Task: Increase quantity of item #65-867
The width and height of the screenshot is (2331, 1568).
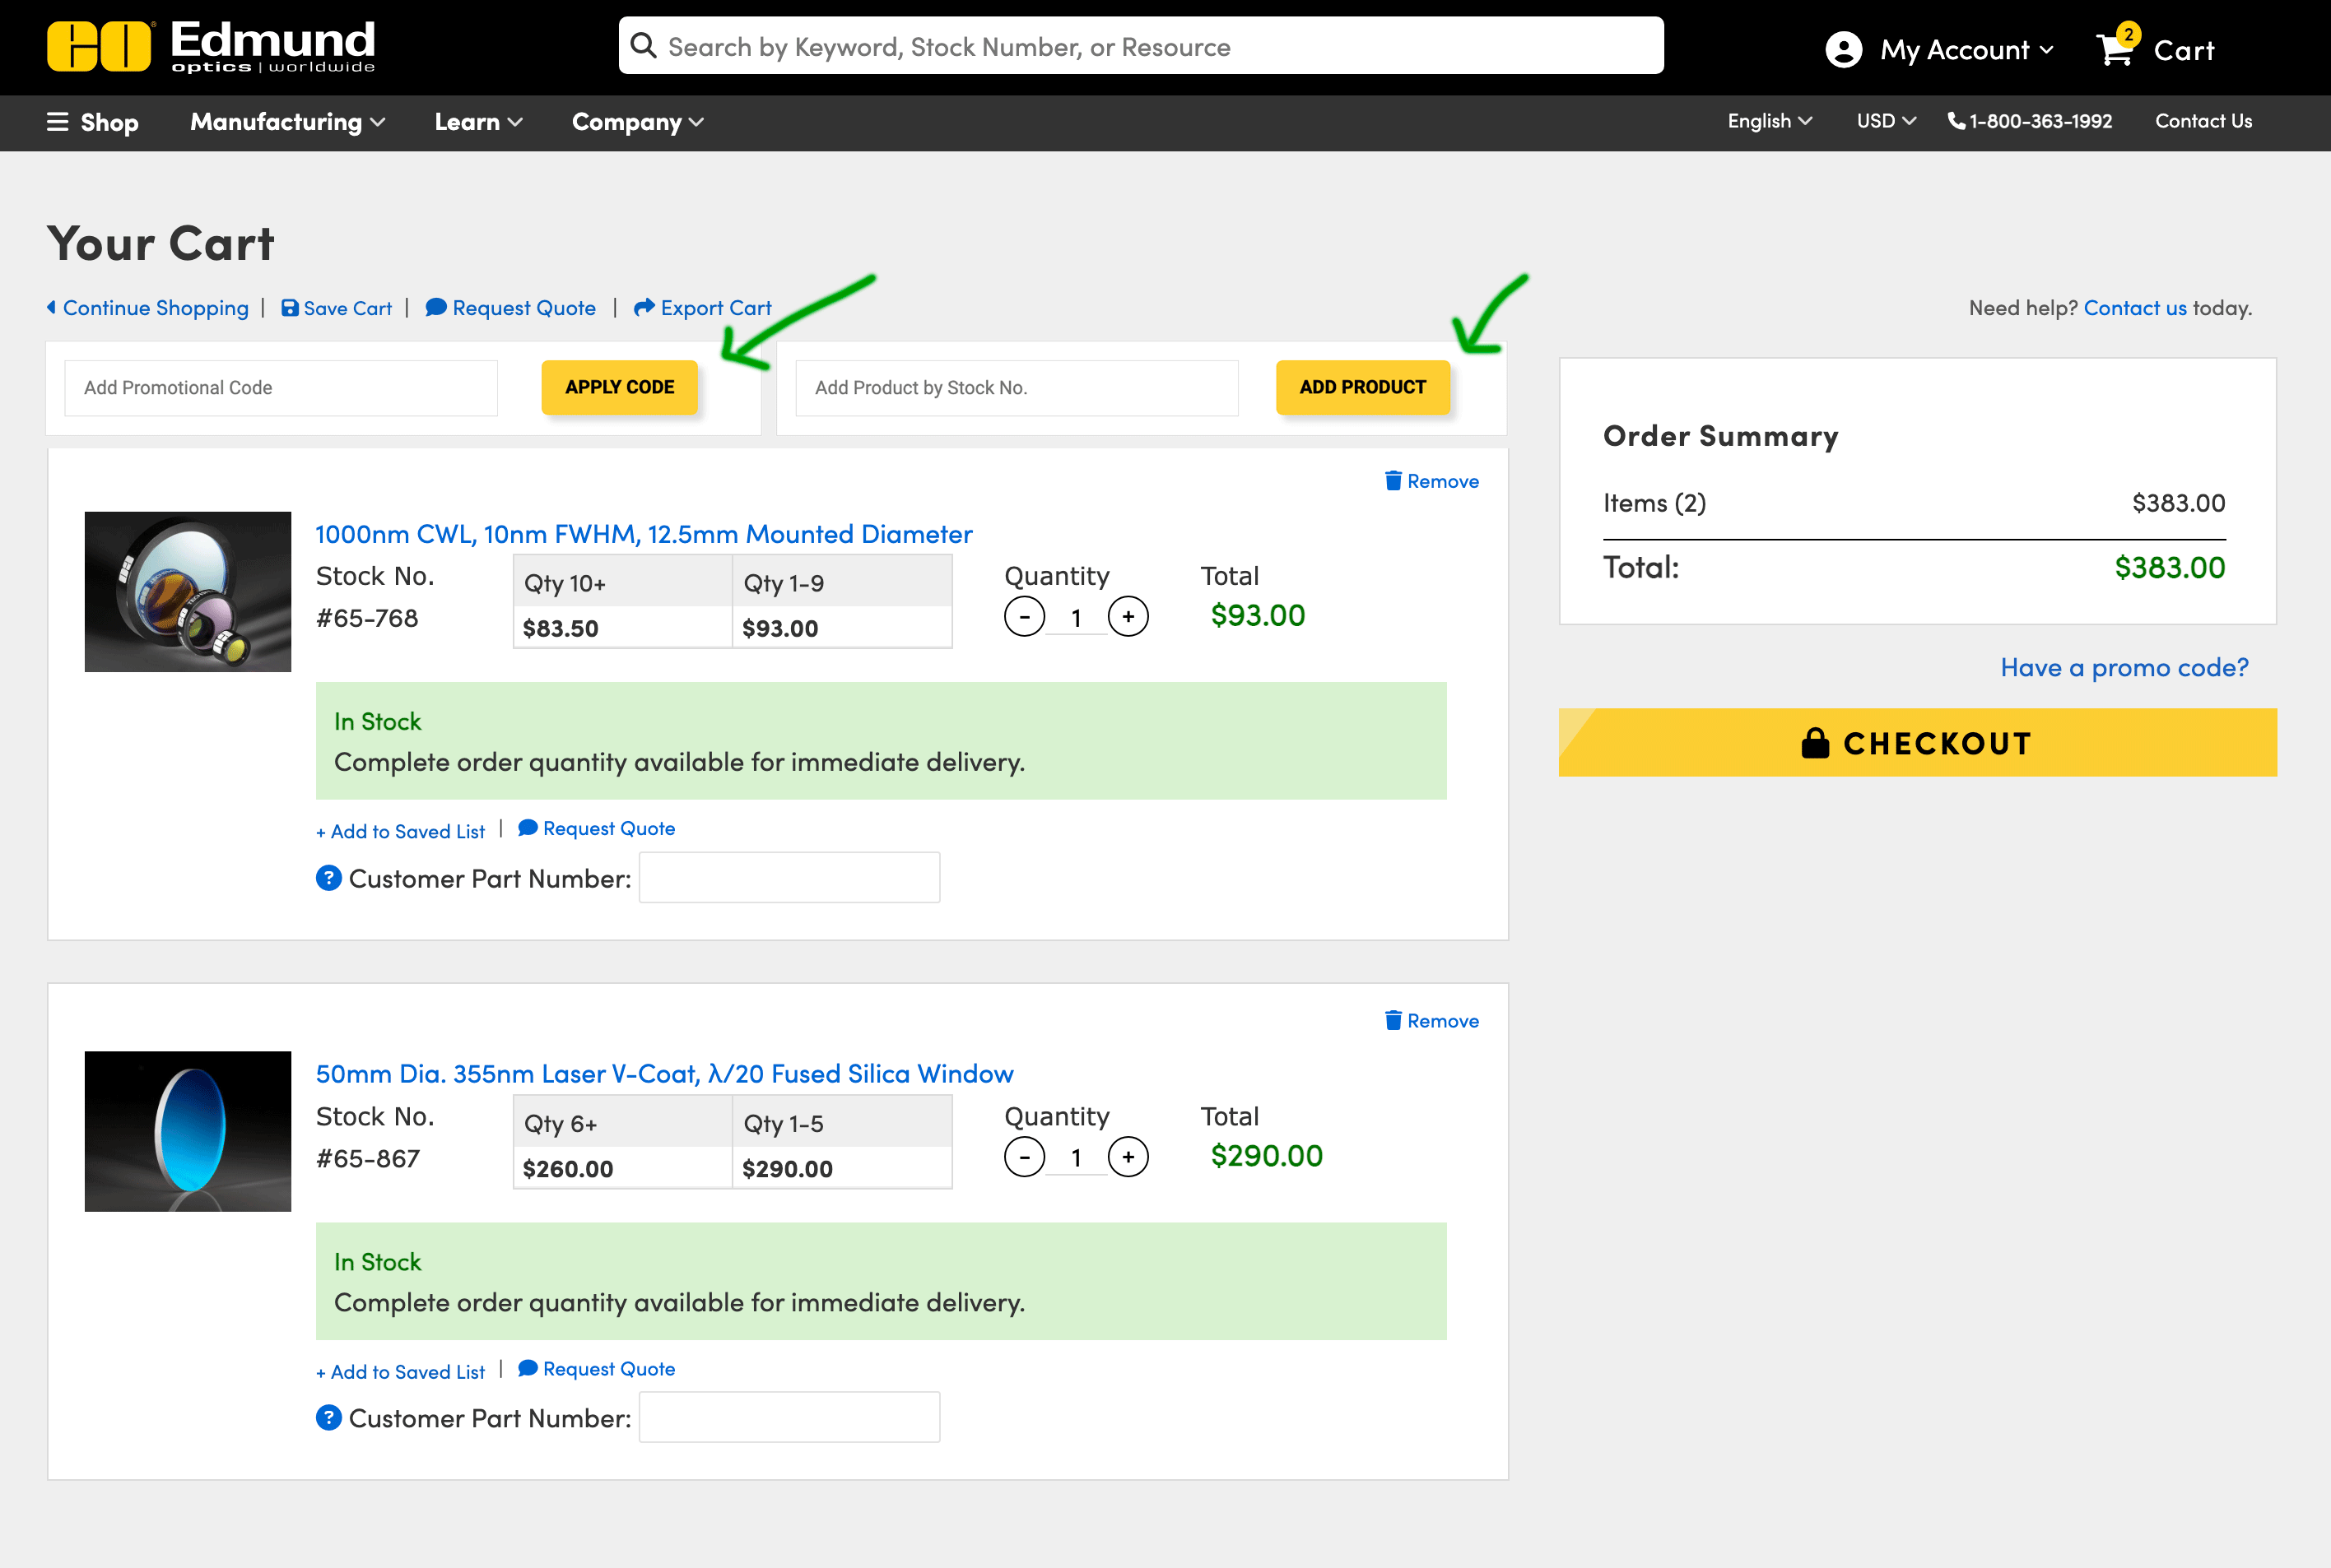Action: click(1128, 1157)
